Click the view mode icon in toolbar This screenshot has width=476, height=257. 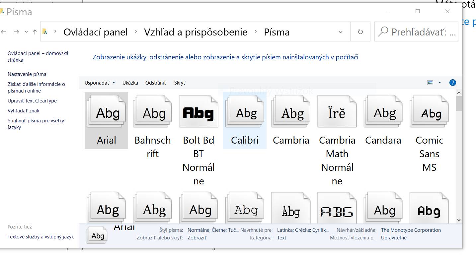point(430,83)
